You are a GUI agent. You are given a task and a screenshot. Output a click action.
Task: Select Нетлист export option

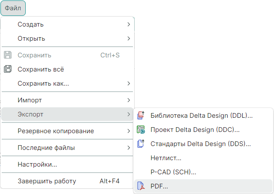coord(166,158)
